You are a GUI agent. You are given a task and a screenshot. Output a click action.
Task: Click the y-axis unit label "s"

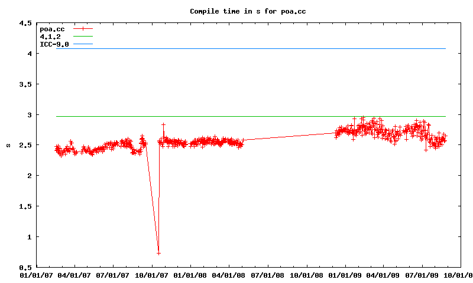point(7,145)
